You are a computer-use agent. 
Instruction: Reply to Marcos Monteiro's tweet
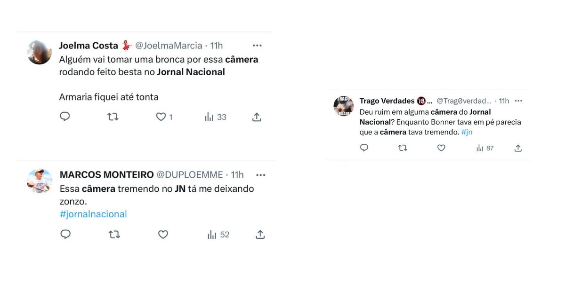tap(65, 234)
